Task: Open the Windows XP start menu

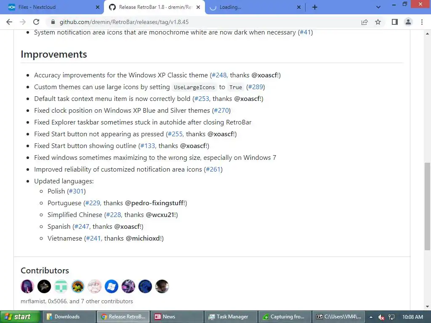Action: click(20, 317)
